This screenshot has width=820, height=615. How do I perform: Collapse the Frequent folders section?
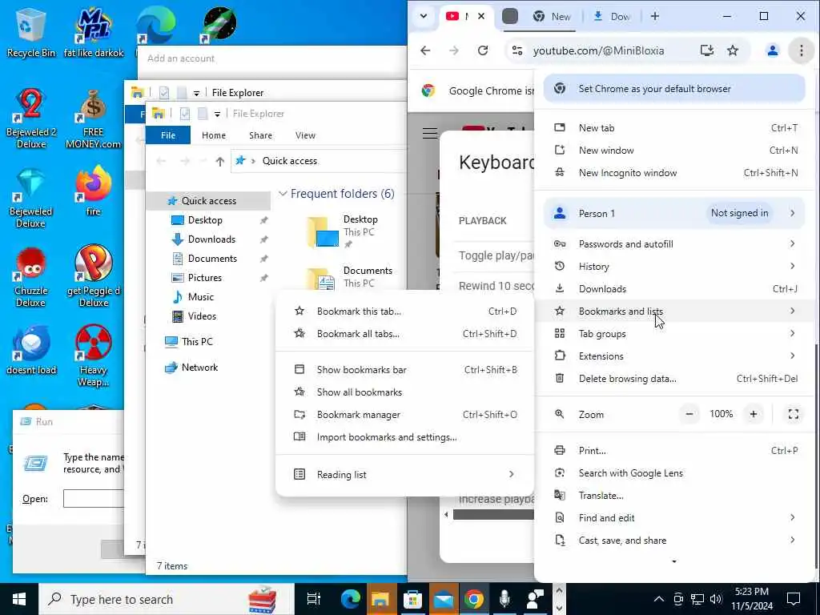point(283,194)
